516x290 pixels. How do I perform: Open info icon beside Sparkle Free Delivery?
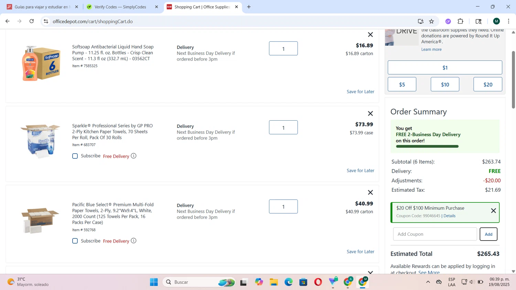(133, 156)
